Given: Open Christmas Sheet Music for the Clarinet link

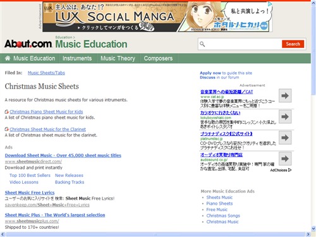Looking at the screenshot, I should (x=47, y=129).
